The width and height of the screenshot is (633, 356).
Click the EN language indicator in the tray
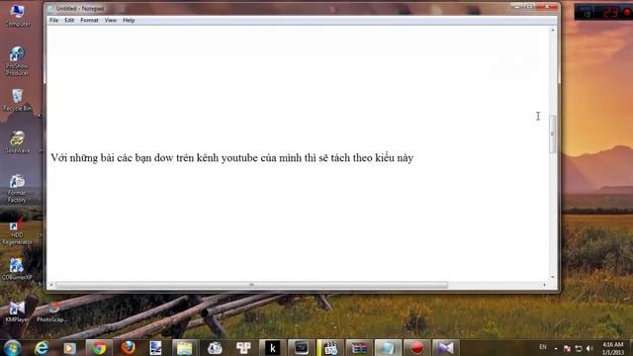point(543,347)
